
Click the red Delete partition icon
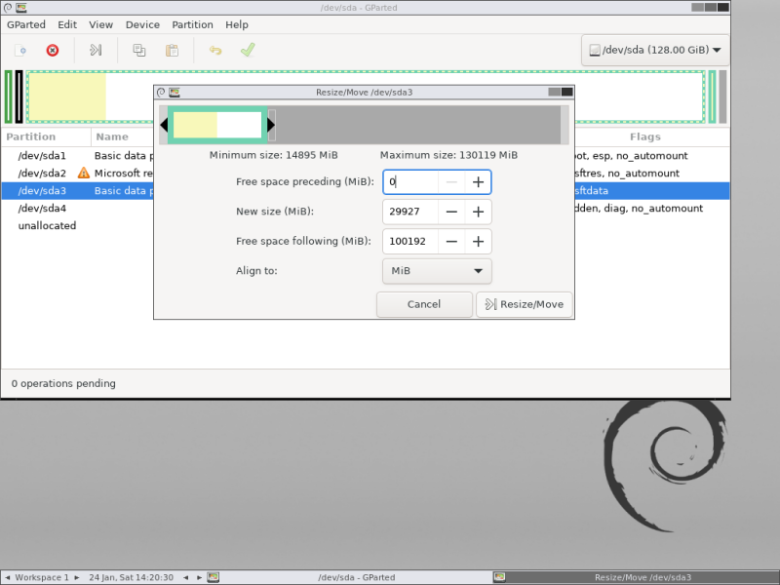click(x=53, y=51)
